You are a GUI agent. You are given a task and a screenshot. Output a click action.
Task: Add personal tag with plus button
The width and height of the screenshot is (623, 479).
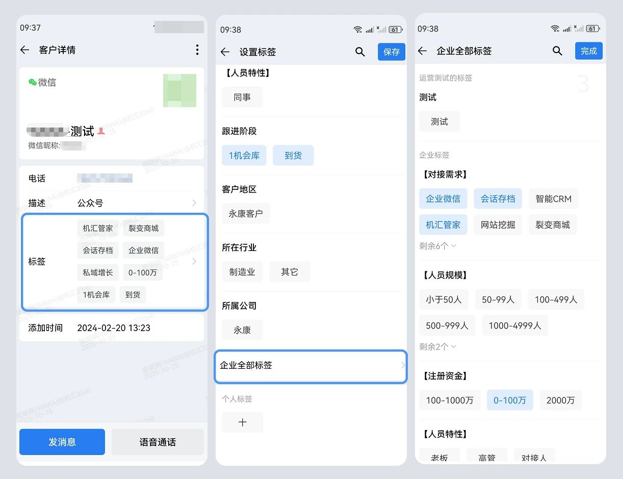(242, 422)
